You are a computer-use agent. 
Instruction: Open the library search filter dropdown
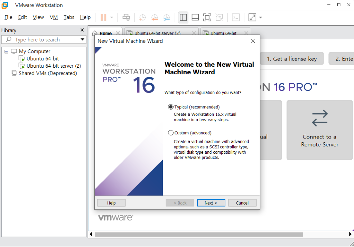pyautogui.click(x=83, y=39)
